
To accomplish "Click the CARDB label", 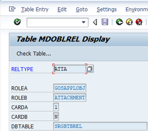I will coord(19,117).
